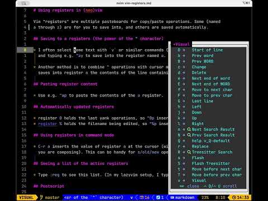
Task: Click close at the popup bottom
Action: click(193, 186)
